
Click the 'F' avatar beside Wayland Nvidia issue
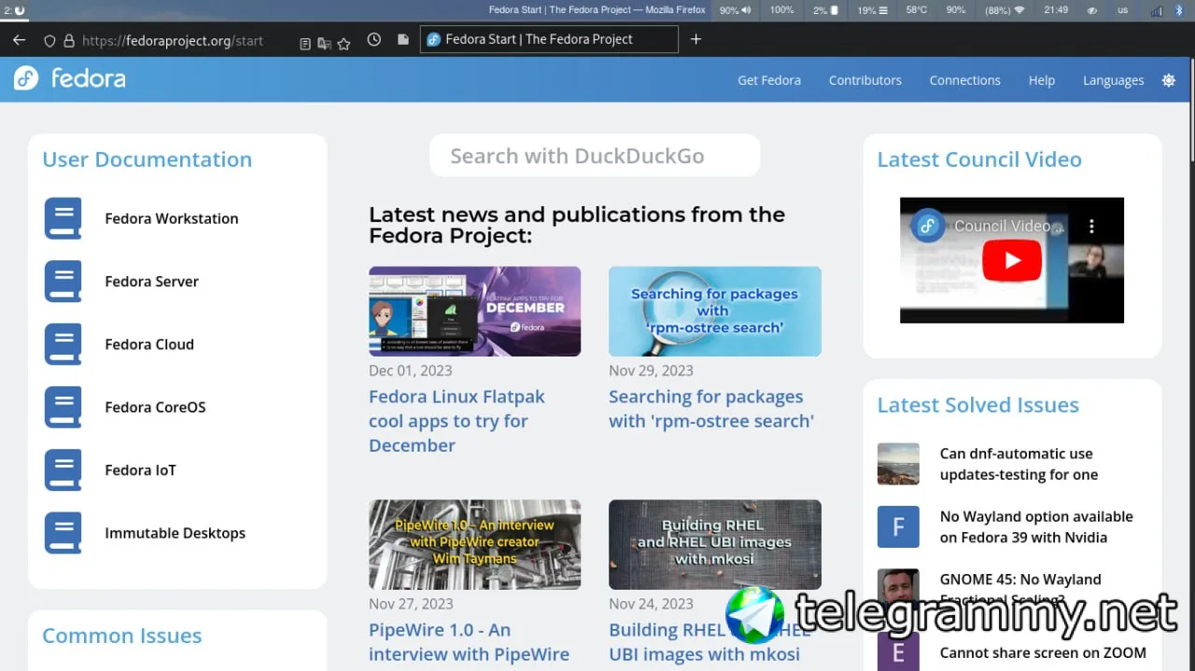pyautogui.click(x=898, y=526)
